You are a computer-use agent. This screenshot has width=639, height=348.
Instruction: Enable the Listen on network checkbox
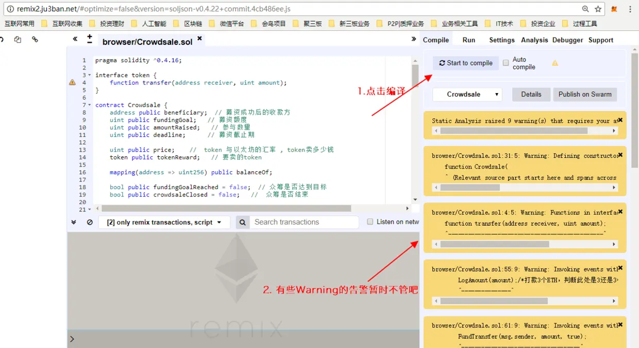pyautogui.click(x=370, y=222)
